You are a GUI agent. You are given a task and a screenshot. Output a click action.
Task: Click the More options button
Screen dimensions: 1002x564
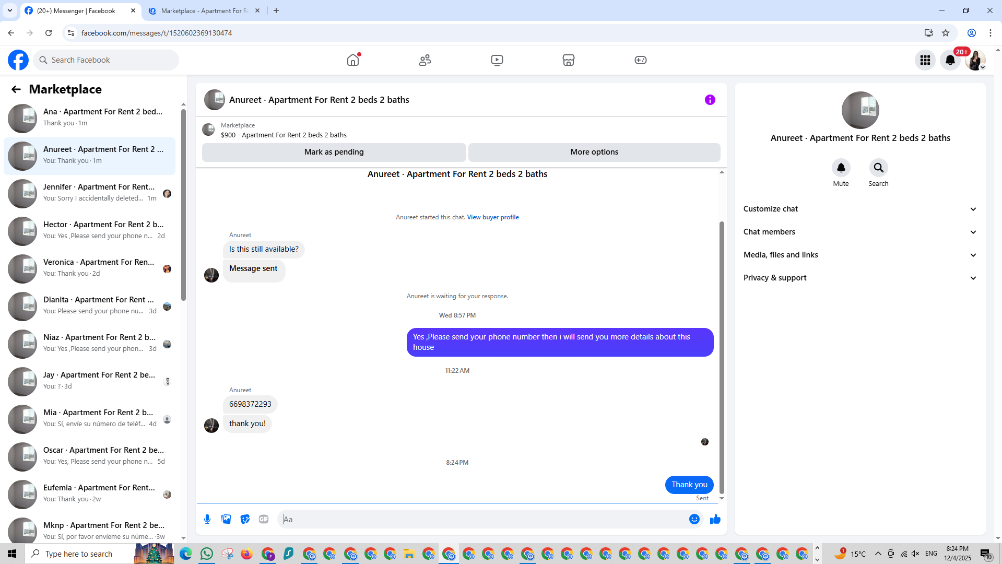coord(594,152)
